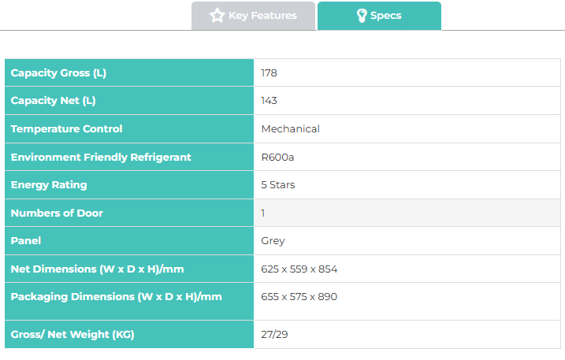Click the star icon on Key Features tab
Viewport: 565px width, 360px height.
tap(217, 16)
